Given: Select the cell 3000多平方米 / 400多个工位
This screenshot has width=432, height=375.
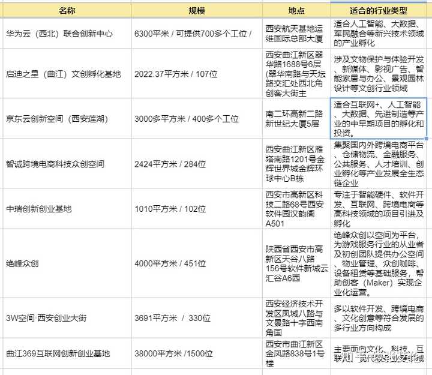Looking at the screenshot, I should 197,118.
